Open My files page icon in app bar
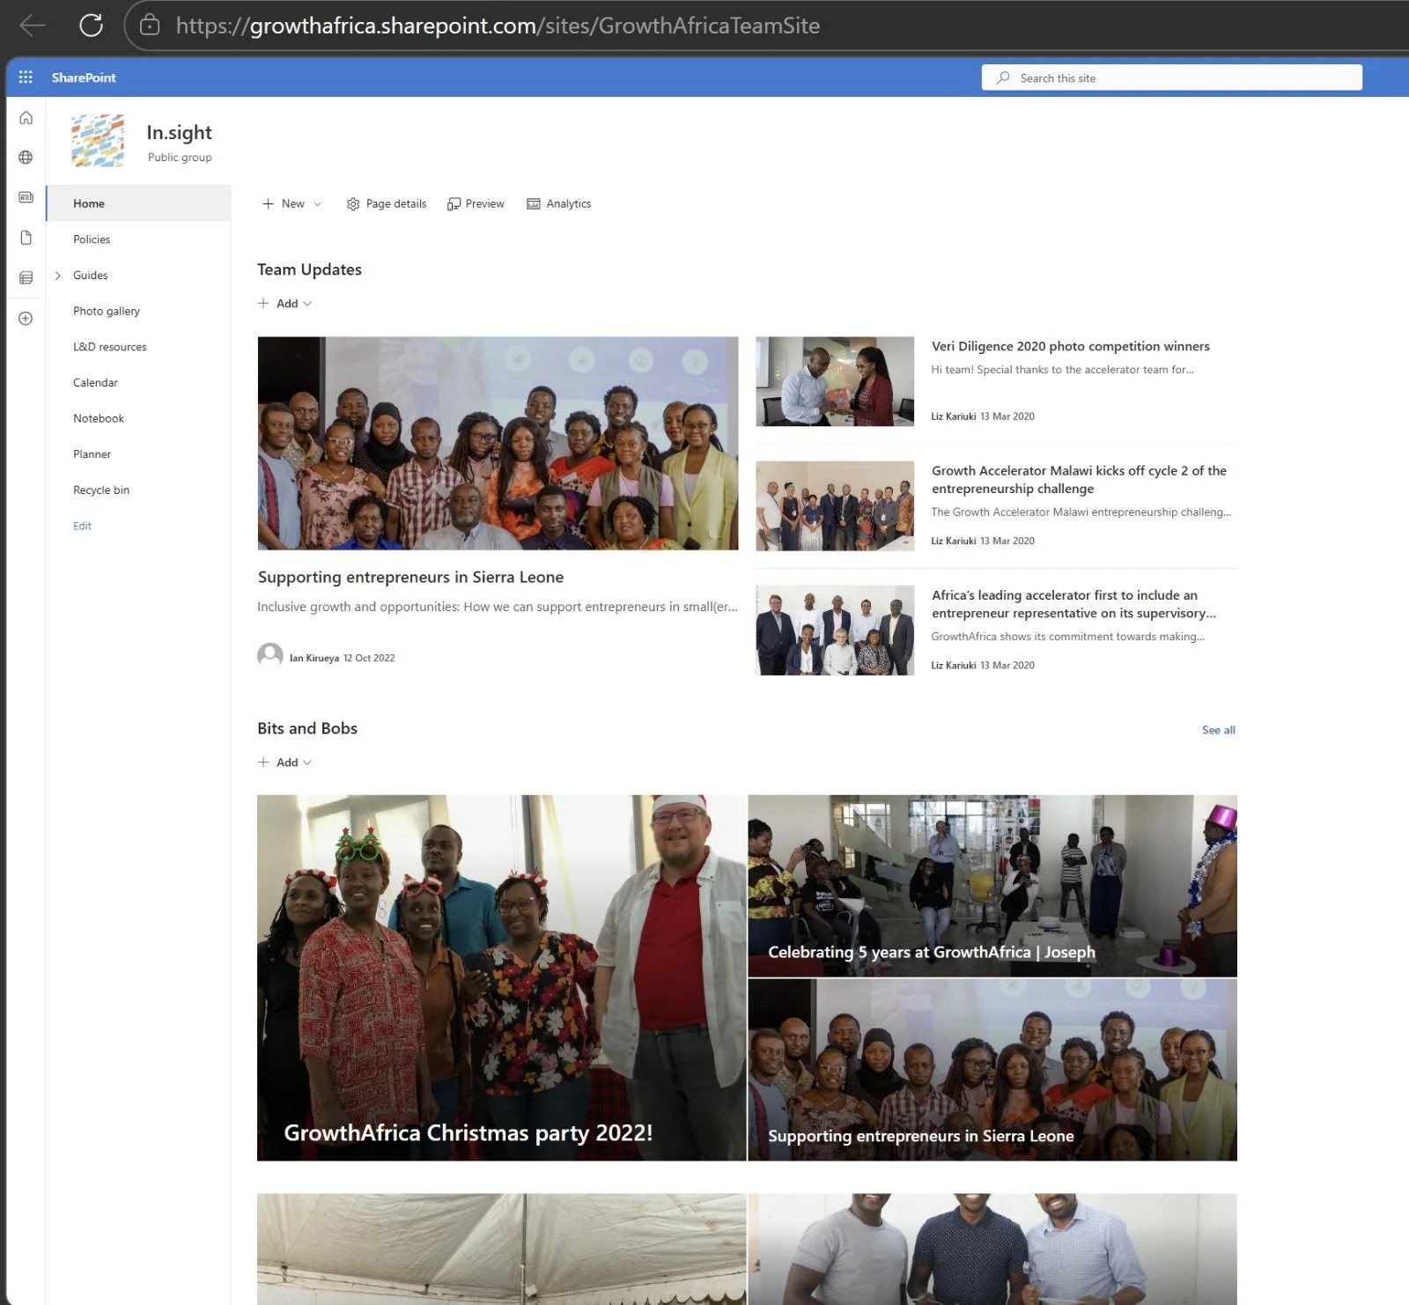1409x1305 pixels. pyautogui.click(x=26, y=238)
